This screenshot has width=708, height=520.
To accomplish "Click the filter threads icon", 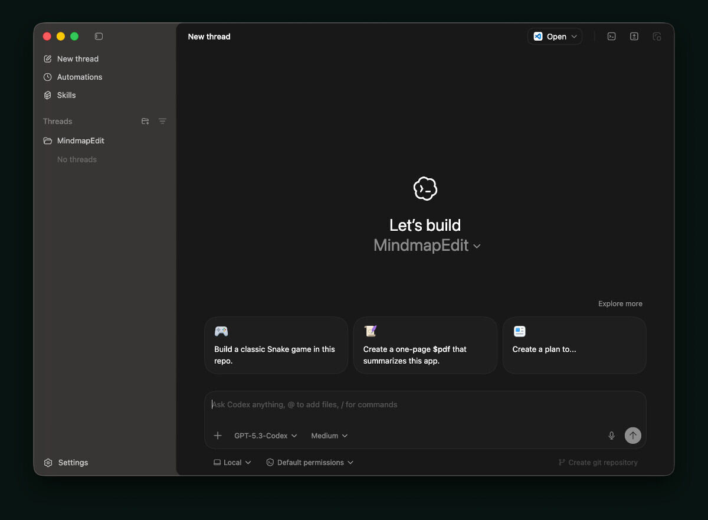I will [162, 122].
